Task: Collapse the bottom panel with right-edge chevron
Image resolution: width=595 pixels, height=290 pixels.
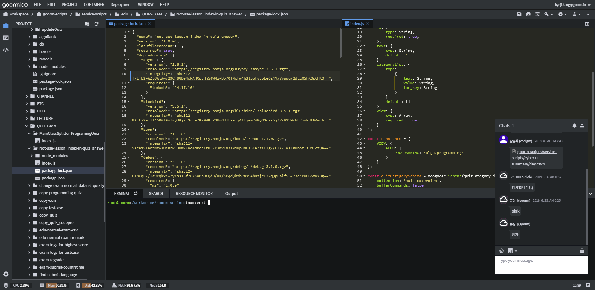Action: (x=591, y=194)
